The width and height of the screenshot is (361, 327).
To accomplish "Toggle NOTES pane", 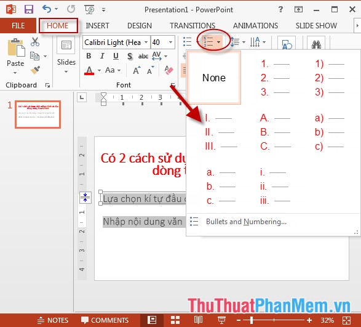I will 53,320.
